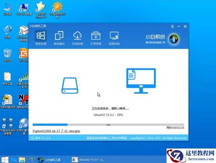Open the 远程协助 remote assistance tab
This screenshot has height=163, width=216.
tap(114, 38)
